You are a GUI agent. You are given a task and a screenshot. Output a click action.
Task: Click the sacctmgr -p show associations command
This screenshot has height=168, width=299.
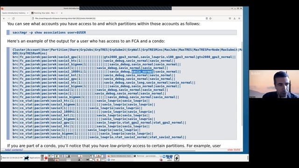pyautogui.click(x=49, y=33)
